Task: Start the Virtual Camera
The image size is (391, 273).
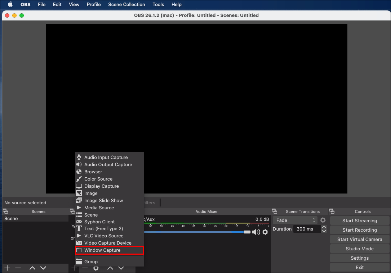Action: pos(359,239)
